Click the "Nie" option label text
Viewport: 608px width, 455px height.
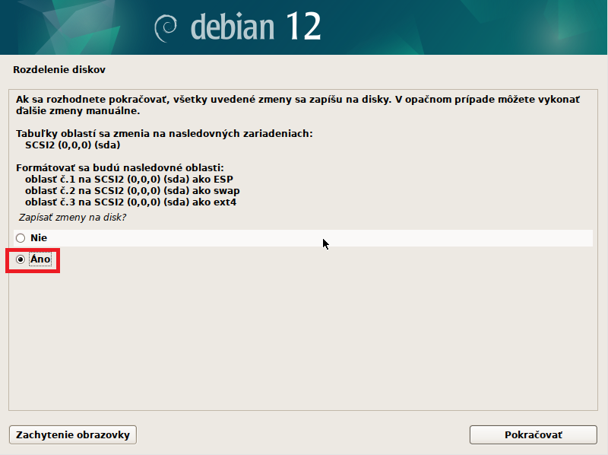[x=39, y=238]
